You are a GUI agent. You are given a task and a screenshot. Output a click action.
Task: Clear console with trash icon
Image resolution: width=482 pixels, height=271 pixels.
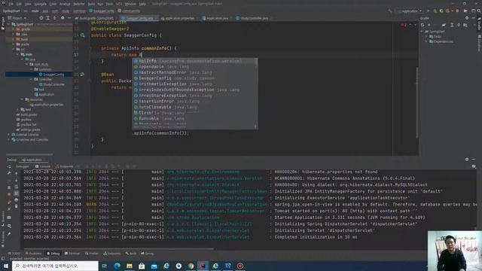tap(17, 206)
